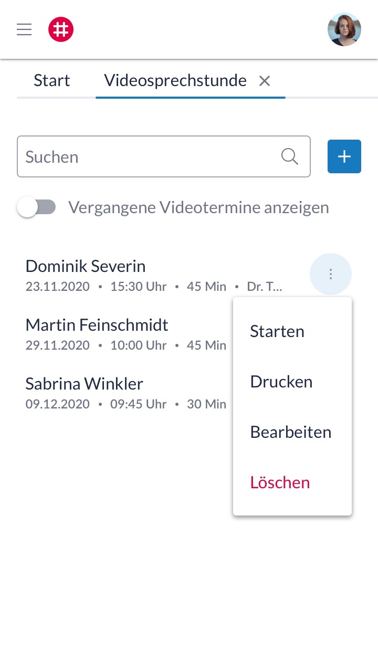Focus the Suchen search field

pyautogui.click(x=147, y=156)
